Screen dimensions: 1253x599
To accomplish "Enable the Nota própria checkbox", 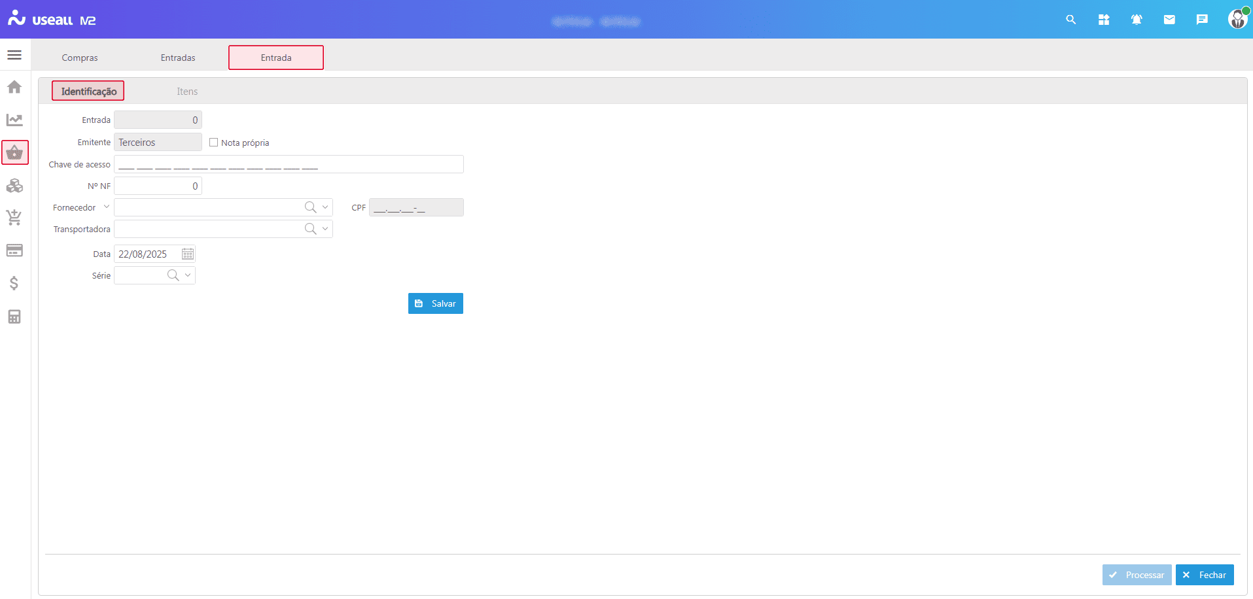I will pyautogui.click(x=213, y=143).
